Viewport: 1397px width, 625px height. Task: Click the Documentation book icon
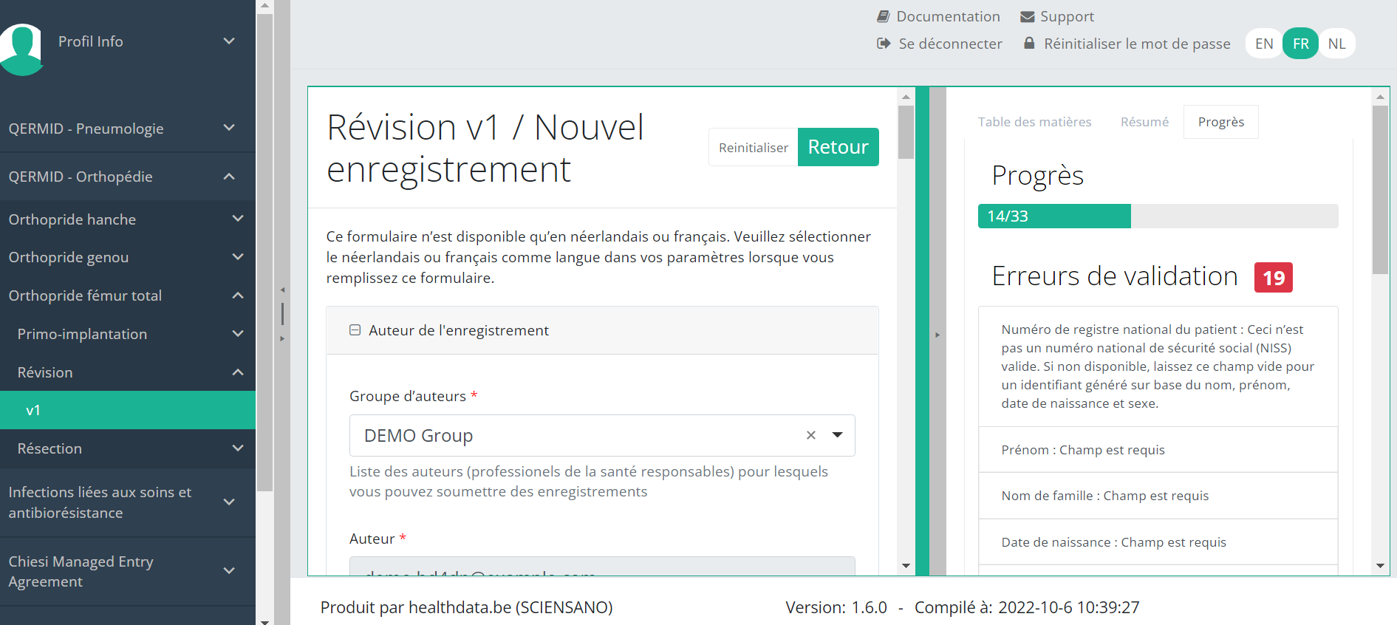[883, 16]
